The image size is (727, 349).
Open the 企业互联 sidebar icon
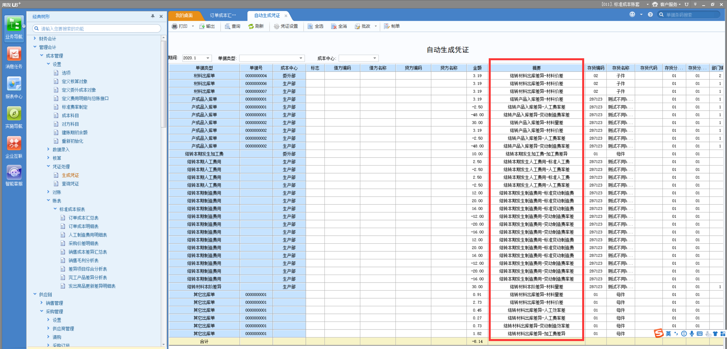click(x=14, y=148)
